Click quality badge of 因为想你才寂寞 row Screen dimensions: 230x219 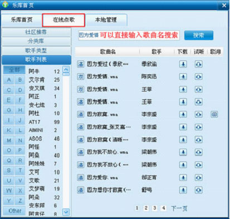[81, 190]
